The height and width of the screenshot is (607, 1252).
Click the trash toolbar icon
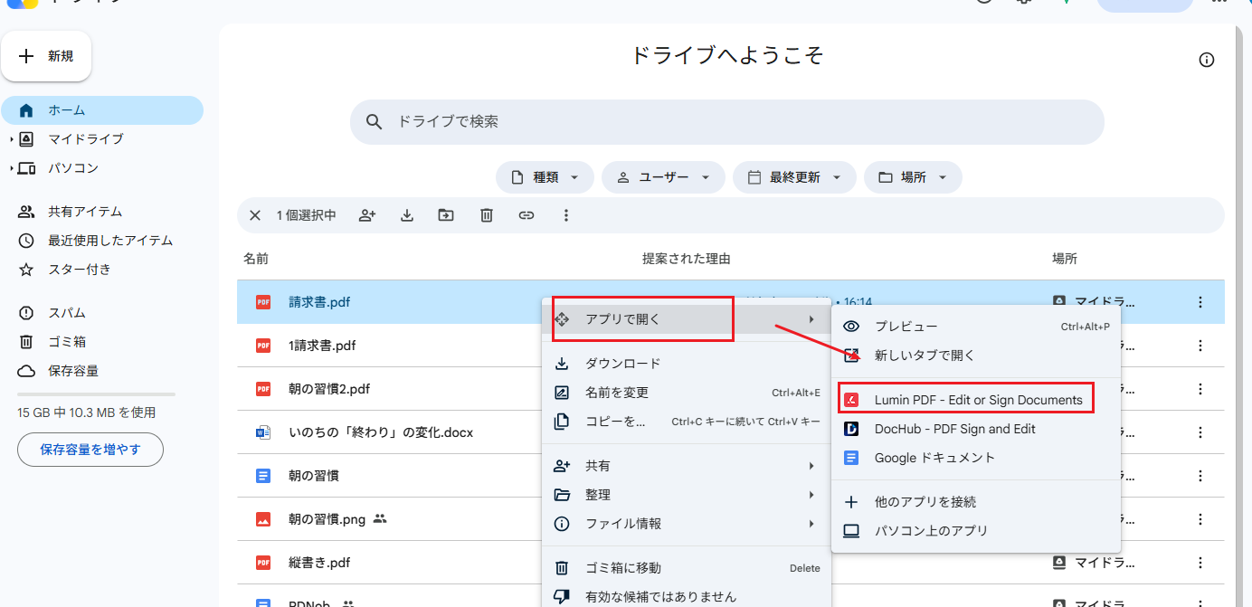486,215
